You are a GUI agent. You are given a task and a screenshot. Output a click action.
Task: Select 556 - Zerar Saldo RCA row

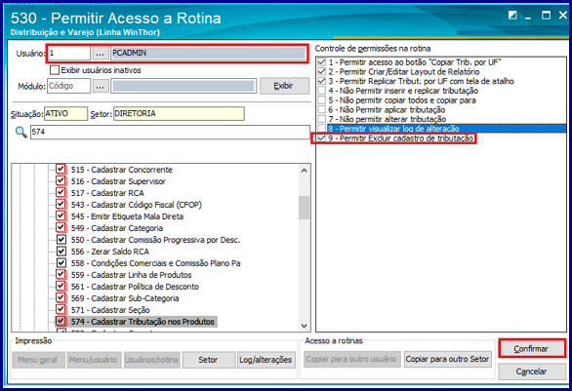110,252
